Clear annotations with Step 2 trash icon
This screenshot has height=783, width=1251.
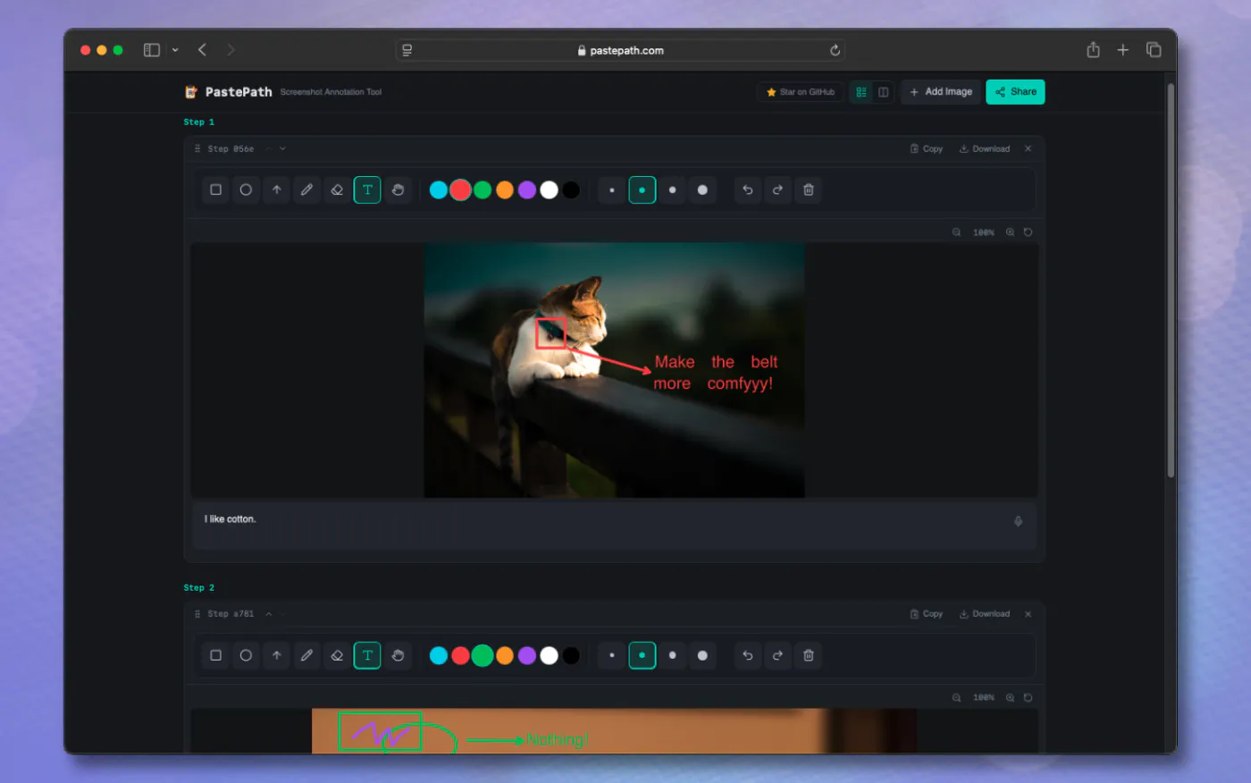tap(809, 655)
